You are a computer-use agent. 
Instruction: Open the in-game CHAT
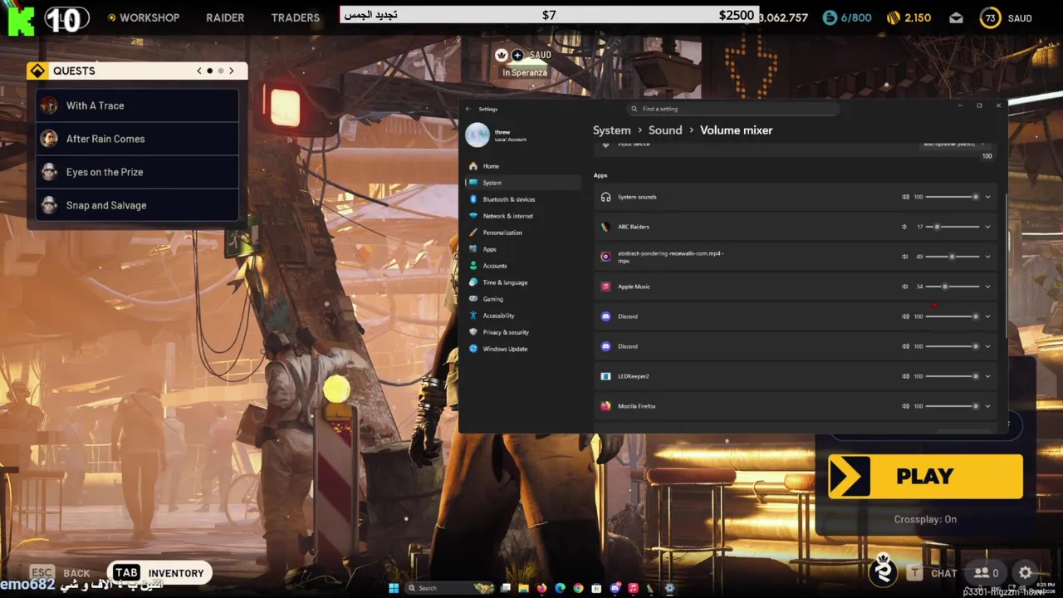(x=933, y=573)
